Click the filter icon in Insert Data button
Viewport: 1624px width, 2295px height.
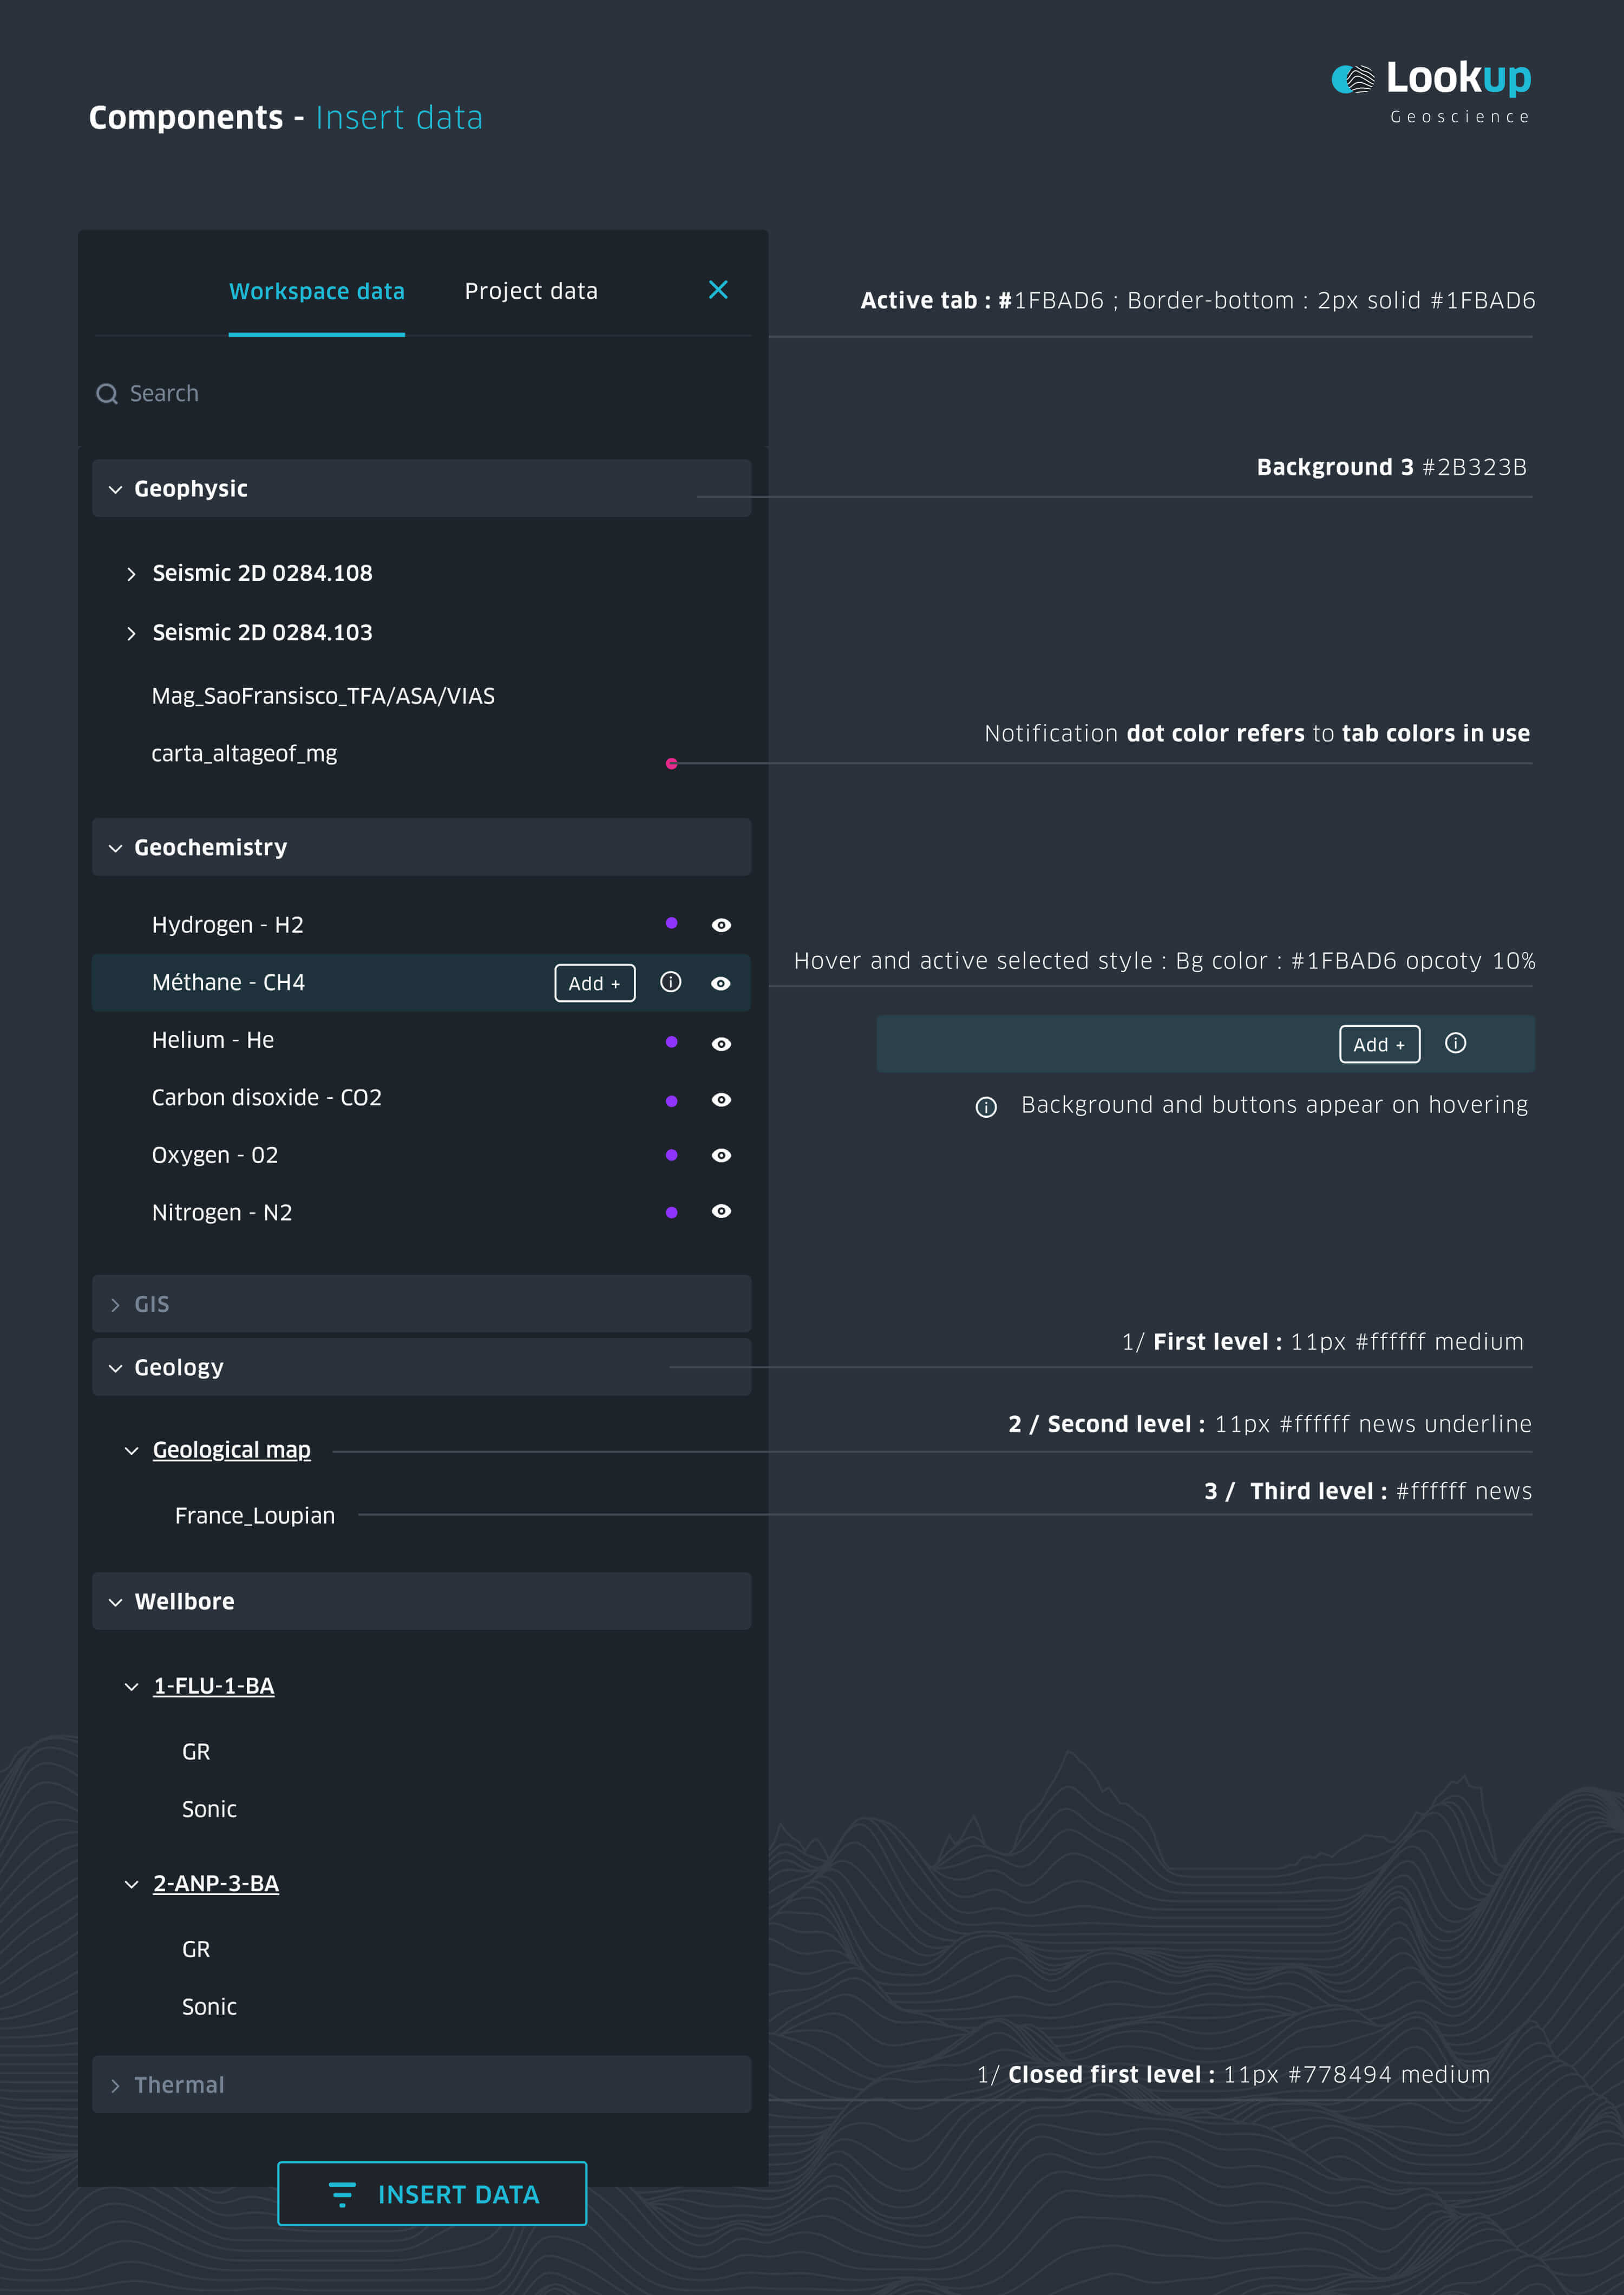click(342, 2194)
